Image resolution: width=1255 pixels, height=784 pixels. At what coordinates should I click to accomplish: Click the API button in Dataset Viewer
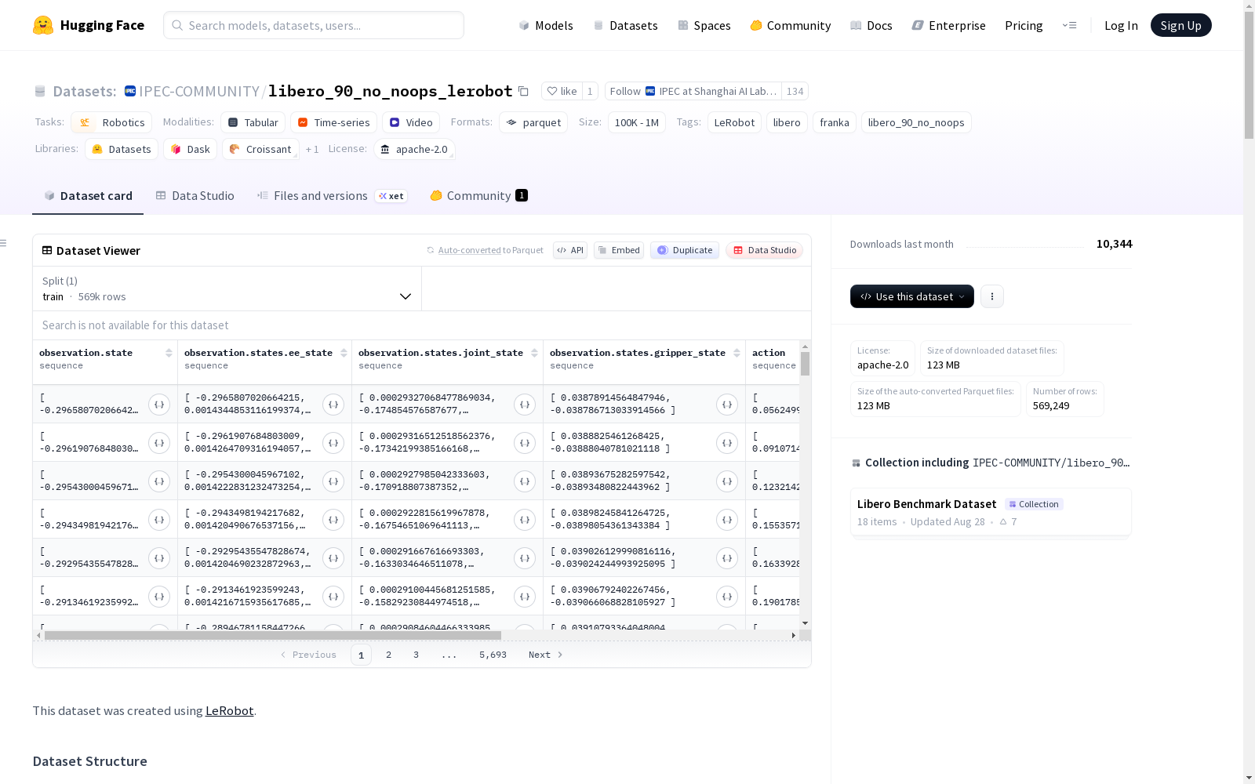click(570, 250)
